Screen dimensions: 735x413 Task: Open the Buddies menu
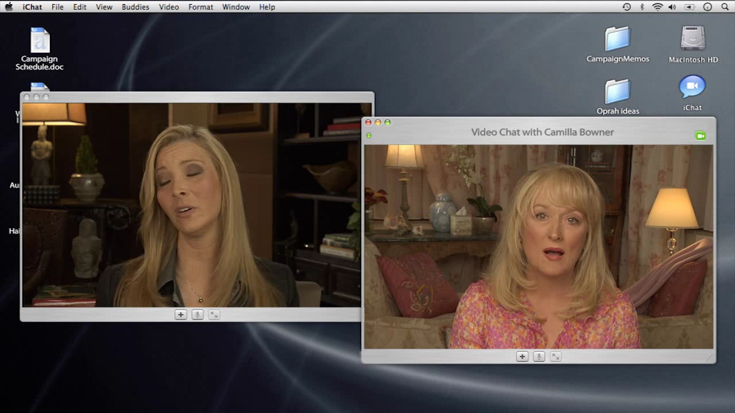click(x=136, y=7)
